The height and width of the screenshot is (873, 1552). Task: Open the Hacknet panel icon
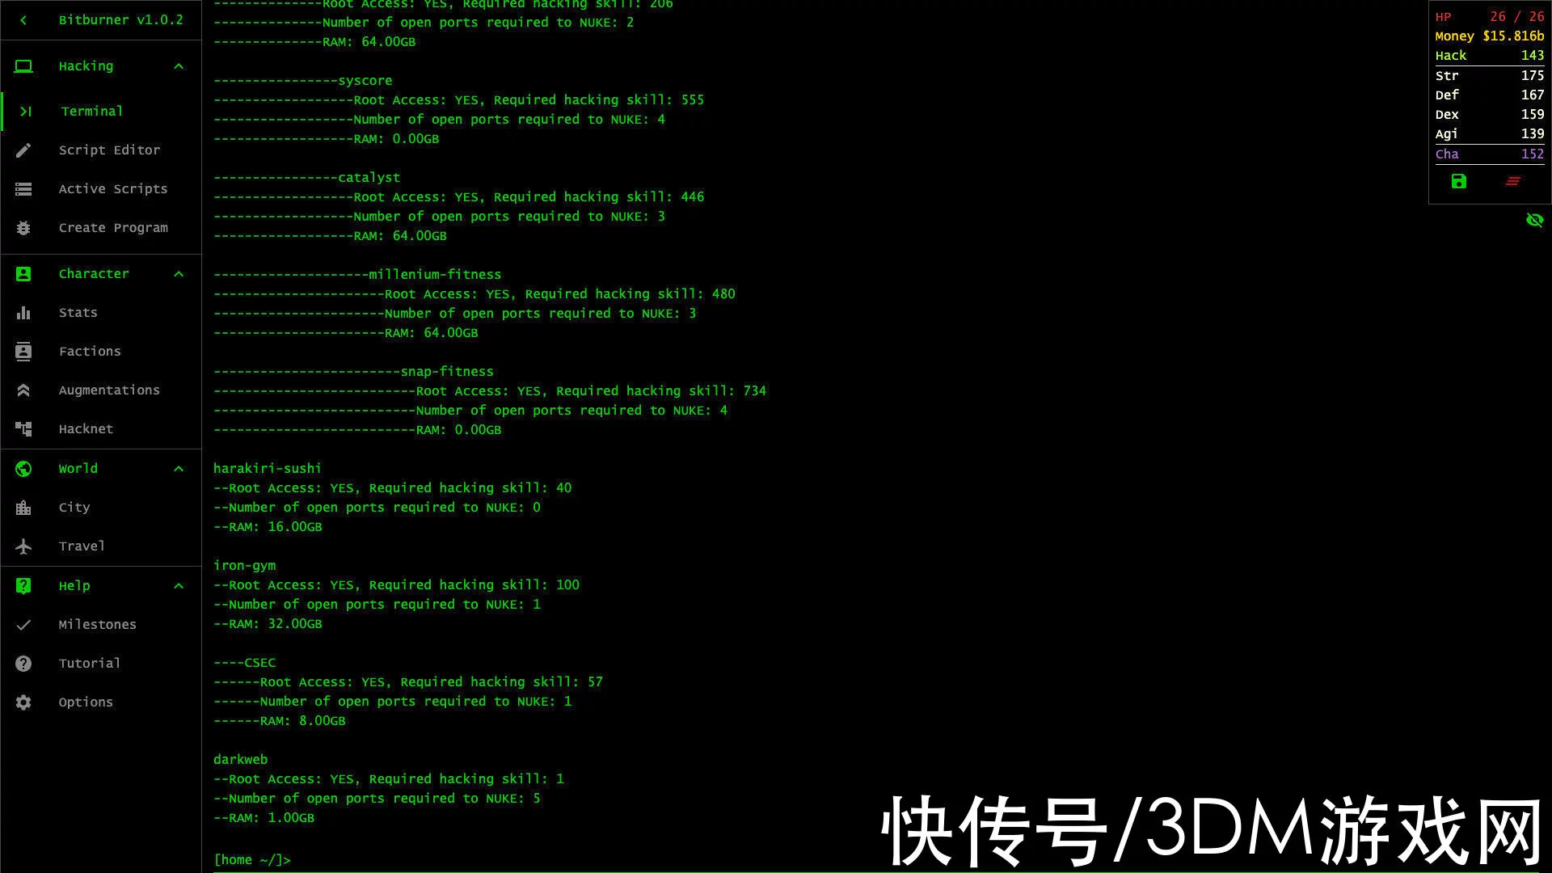pos(23,428)
